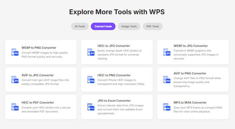The width and height of the screenshot is (235, 129).
Task: Click the 'Explore More Tools with WPS' heading
Action: pyautogui.click(x=117, y=12)
